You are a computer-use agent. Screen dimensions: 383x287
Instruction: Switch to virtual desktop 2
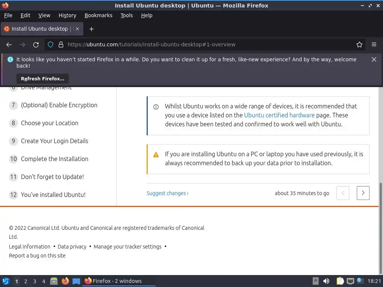coord(25,281)
